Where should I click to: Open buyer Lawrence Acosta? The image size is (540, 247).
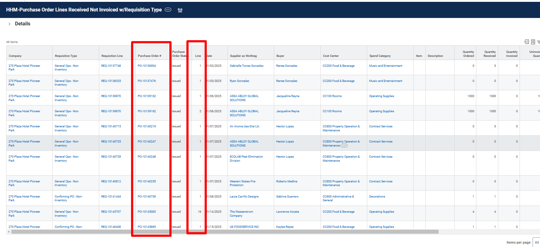287,212
